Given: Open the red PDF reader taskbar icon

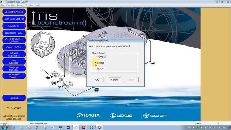Looking at the screenshot, I should pyautogui.click(x=84, y=127).
